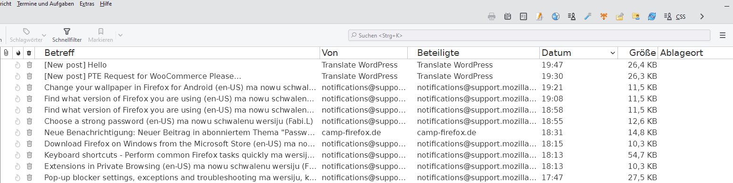Viewport: 733px width, 183px height.
Task: Delete the camp-firefox.de notification message
Action: (x=29, y=132)
